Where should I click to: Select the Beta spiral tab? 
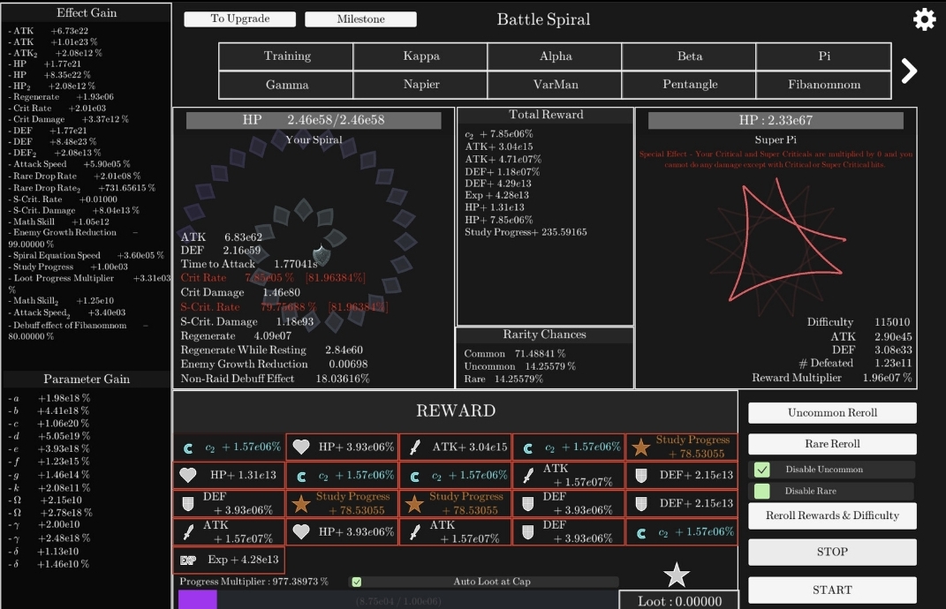(689, 56)
